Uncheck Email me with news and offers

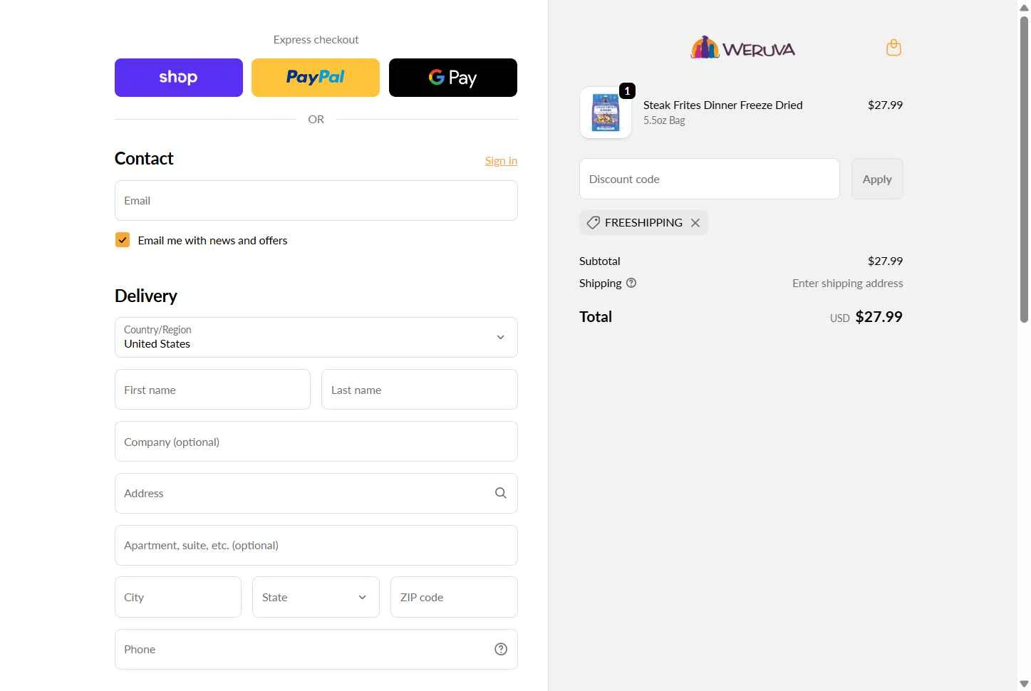click(123, 240)
